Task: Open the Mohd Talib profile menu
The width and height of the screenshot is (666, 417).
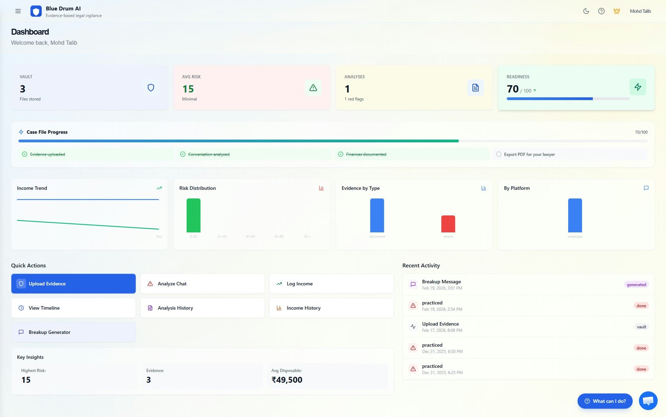Action: [x=640, y=11]
